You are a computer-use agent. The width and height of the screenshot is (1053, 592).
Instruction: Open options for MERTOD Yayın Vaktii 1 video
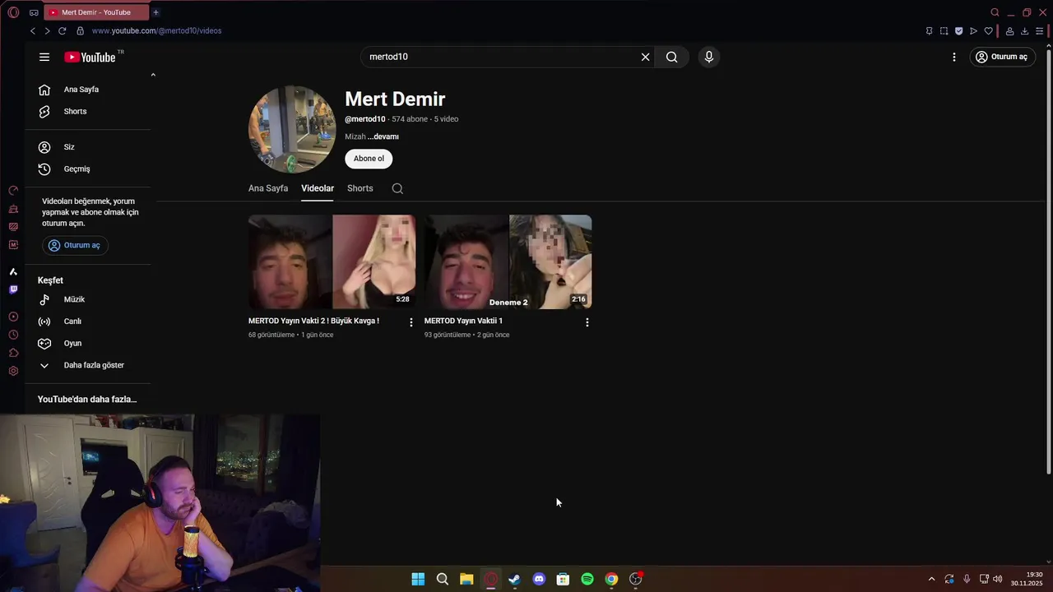(587, 322)
